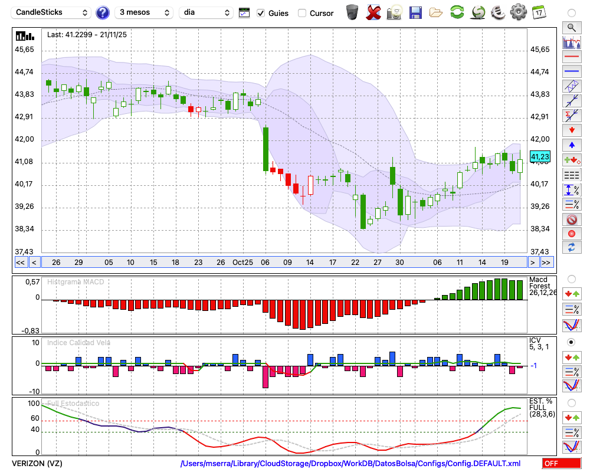Click the >> jump-to-end navigation button
This screenshot has height=472, width=590.
pyautogui.click(x=546, y=263)
